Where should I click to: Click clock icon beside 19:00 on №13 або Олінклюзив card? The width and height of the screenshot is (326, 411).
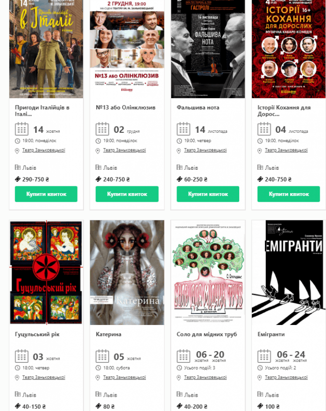click(x=98, y=141)
